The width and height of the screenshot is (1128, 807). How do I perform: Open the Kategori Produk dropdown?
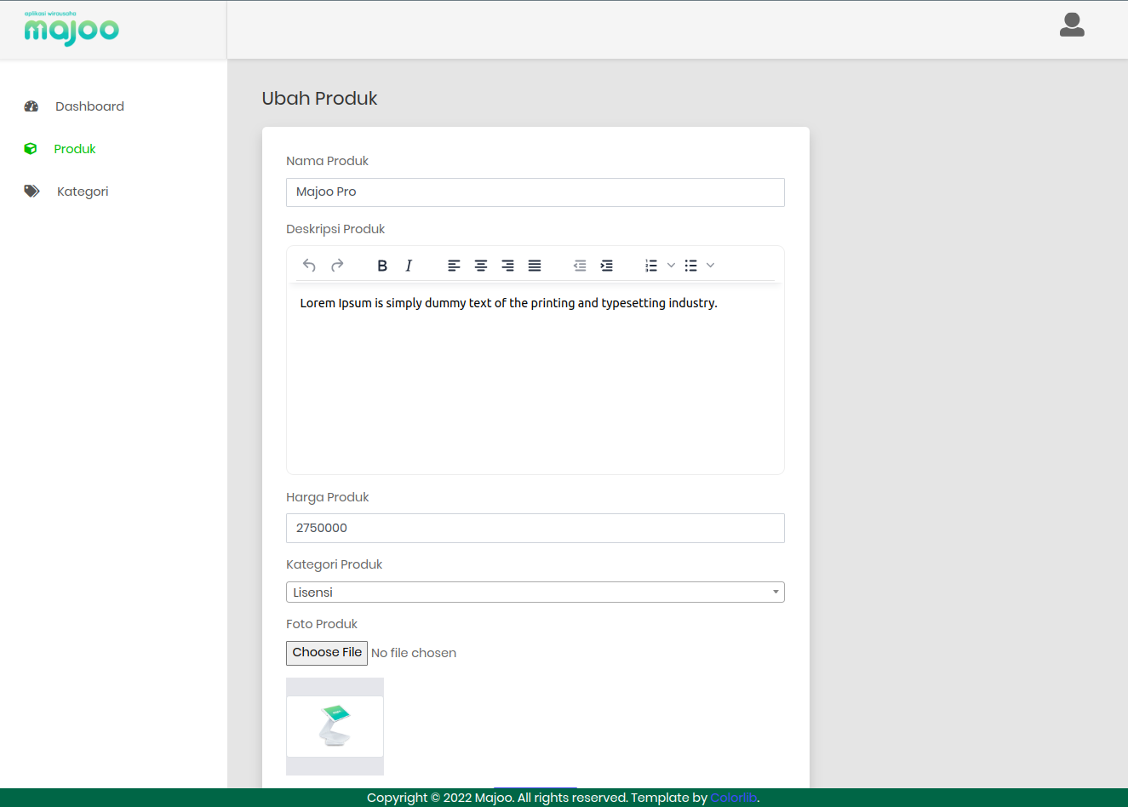[535, 592]
